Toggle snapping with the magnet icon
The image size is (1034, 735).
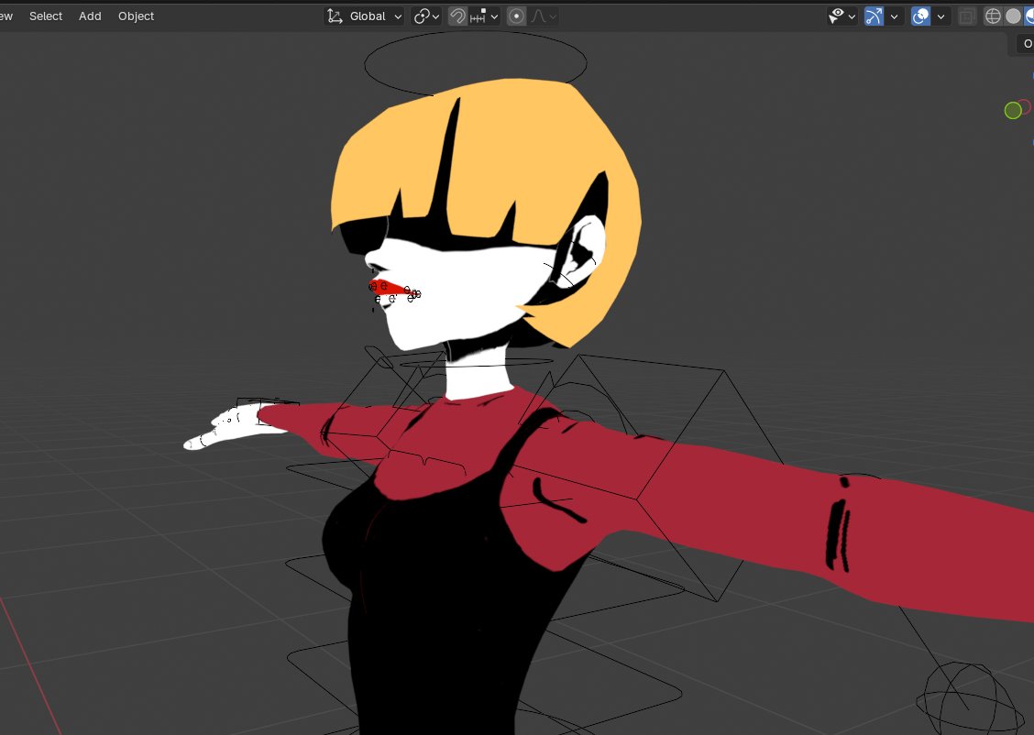[458, 16]
